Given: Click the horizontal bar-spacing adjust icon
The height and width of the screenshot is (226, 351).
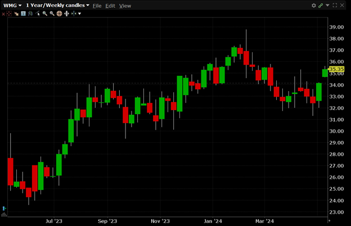Looking at the screenshot, I should click(66, 14).
